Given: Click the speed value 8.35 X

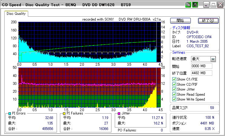Looking at the screenshot, I should (210, 129).
